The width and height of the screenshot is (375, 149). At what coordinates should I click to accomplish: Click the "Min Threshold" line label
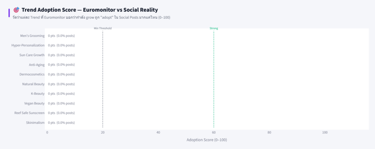click(x=103, y=28)
